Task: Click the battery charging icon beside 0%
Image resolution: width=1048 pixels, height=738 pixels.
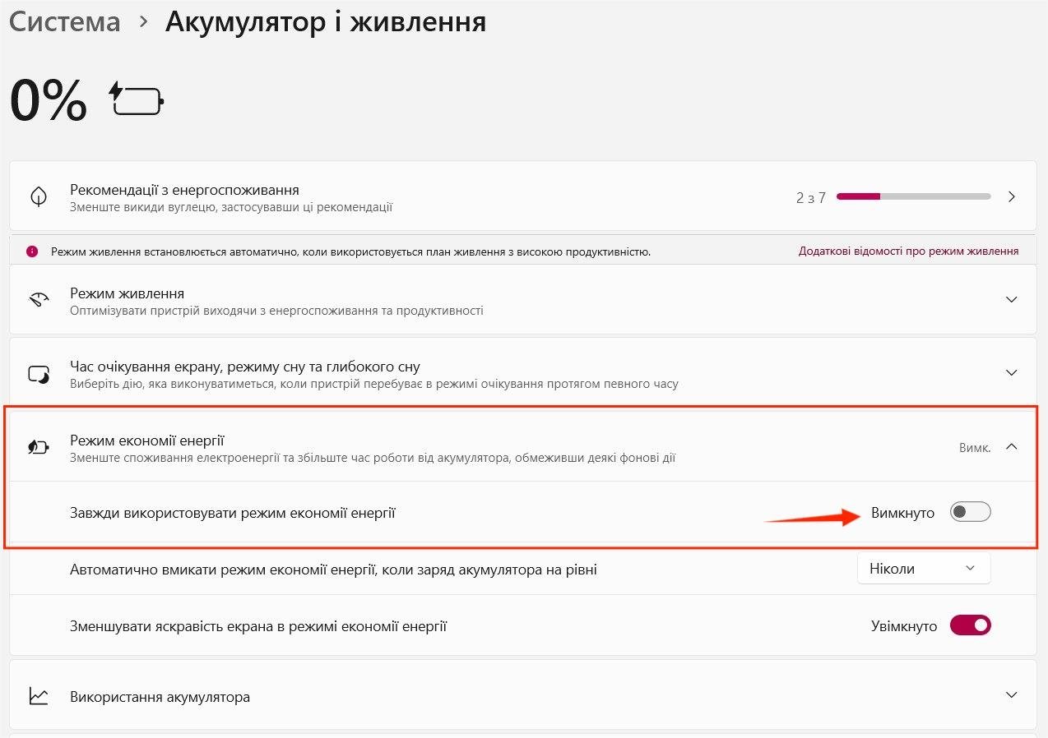Action: [x=137, y=99]
